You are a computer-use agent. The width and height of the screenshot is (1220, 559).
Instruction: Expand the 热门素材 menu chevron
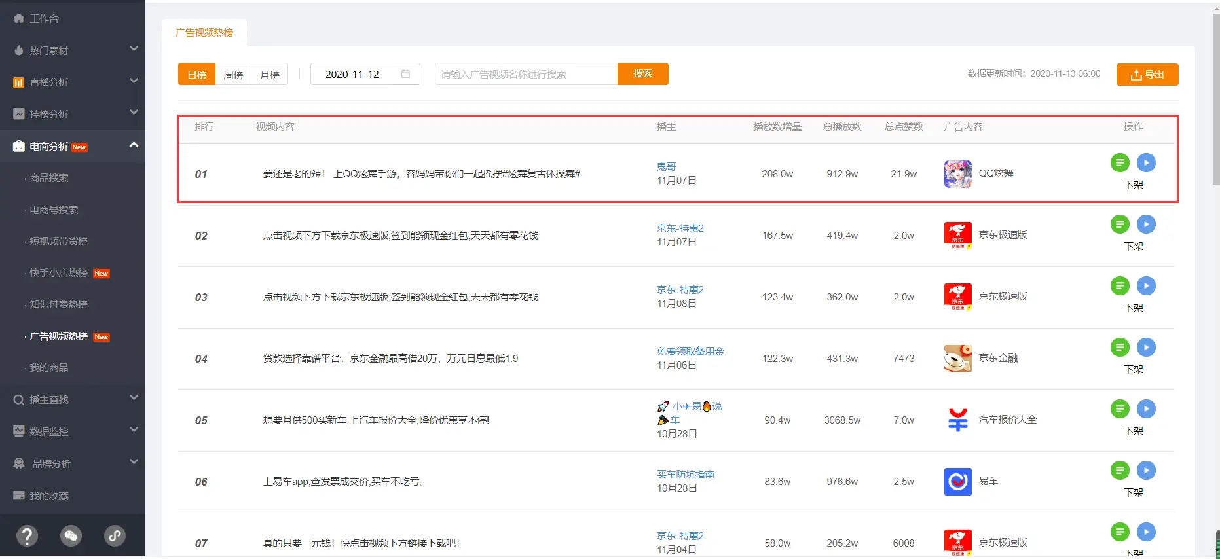(x=134, y=49)
